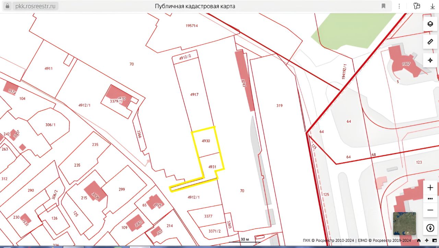
Task: Select parcel 230 on the map
Action: [16, 217]
